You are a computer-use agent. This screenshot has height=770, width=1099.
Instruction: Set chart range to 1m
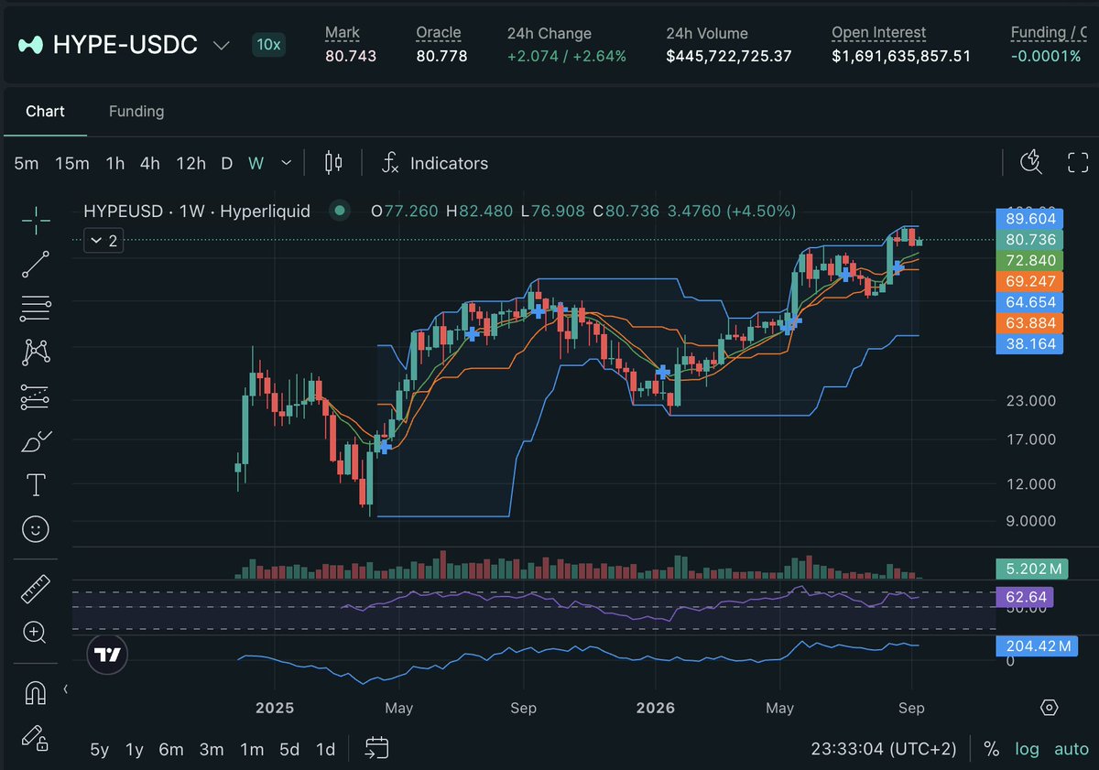(252, 749)
